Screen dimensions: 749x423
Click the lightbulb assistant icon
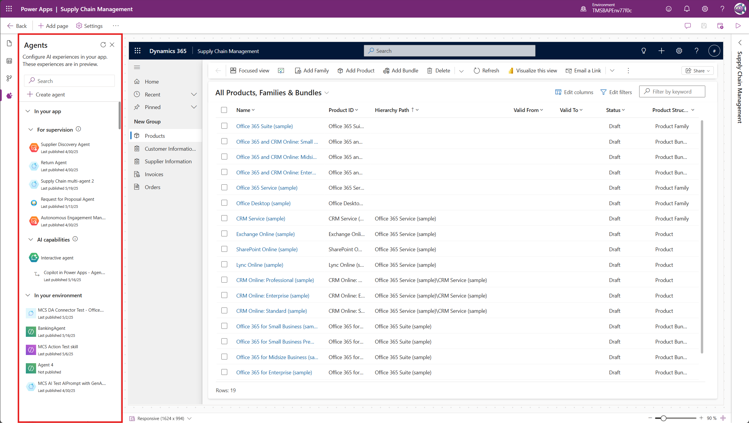pyautogui.click(x=644, y=51)
